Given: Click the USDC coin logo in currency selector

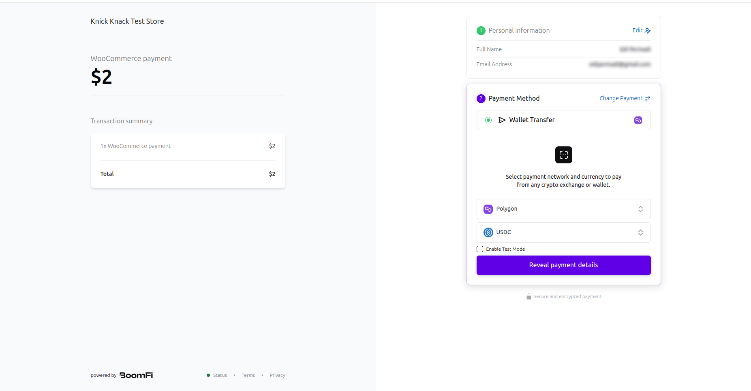Looking at the screenshot, I should pos(488,232).
